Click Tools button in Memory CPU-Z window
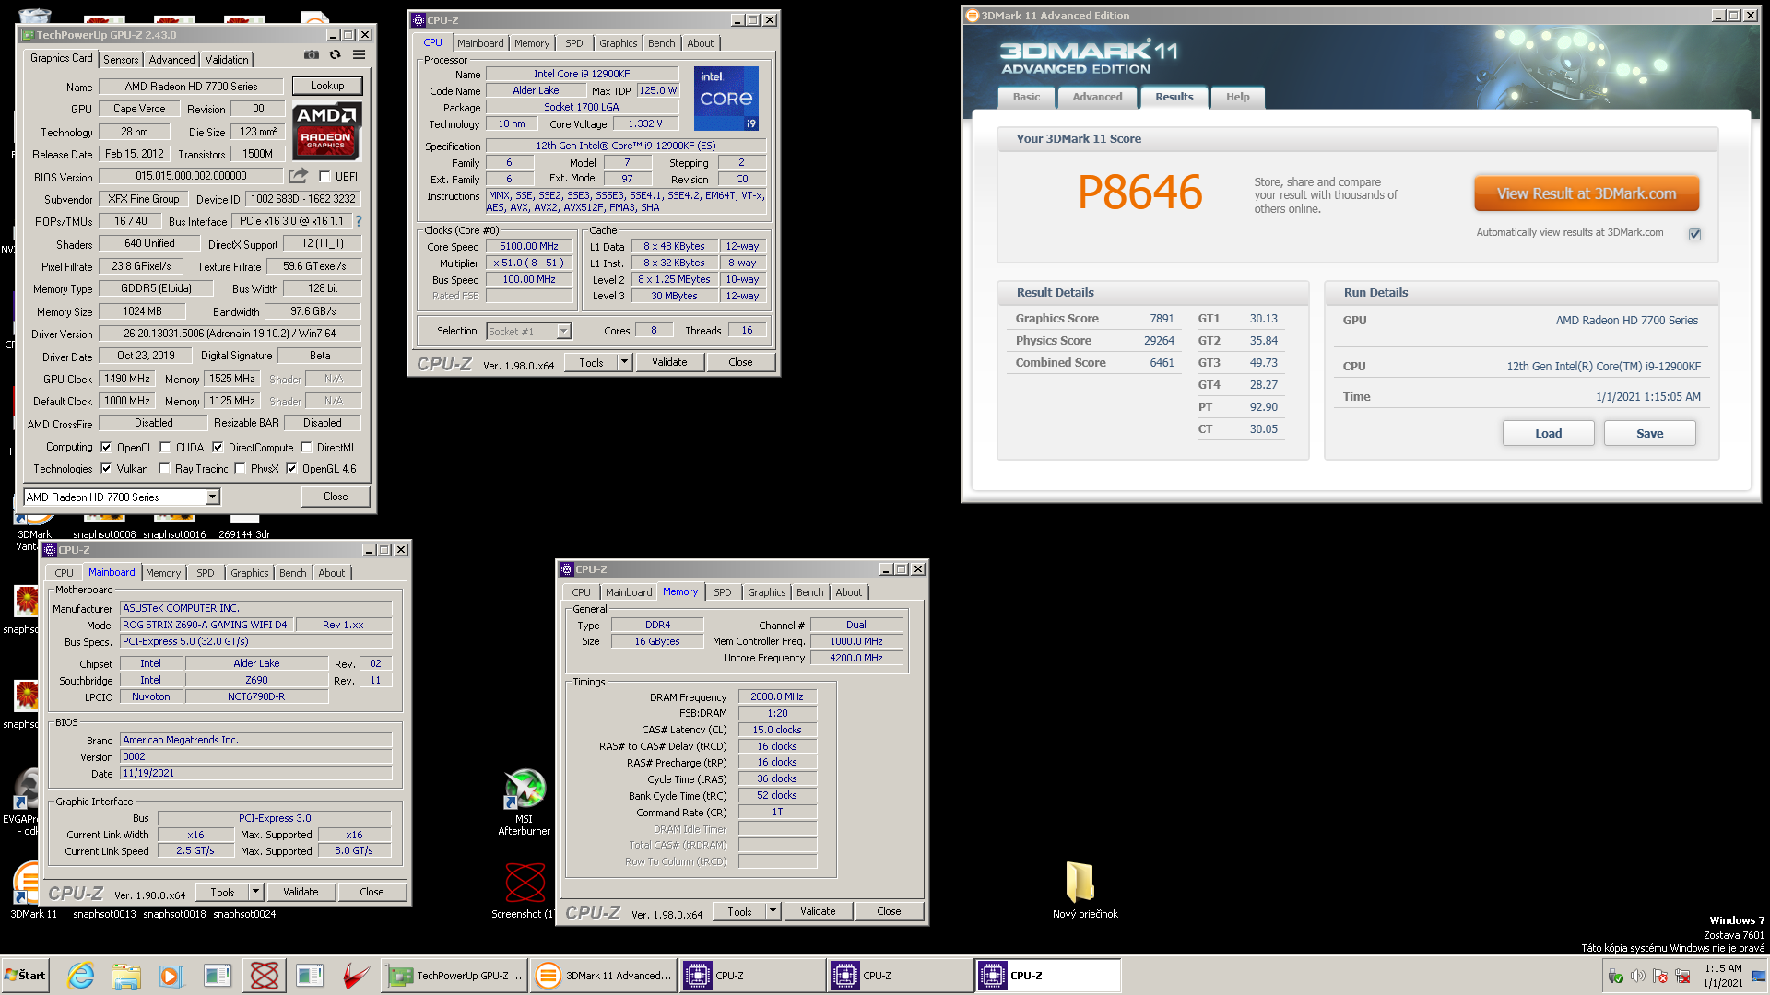 pos(740,911)
